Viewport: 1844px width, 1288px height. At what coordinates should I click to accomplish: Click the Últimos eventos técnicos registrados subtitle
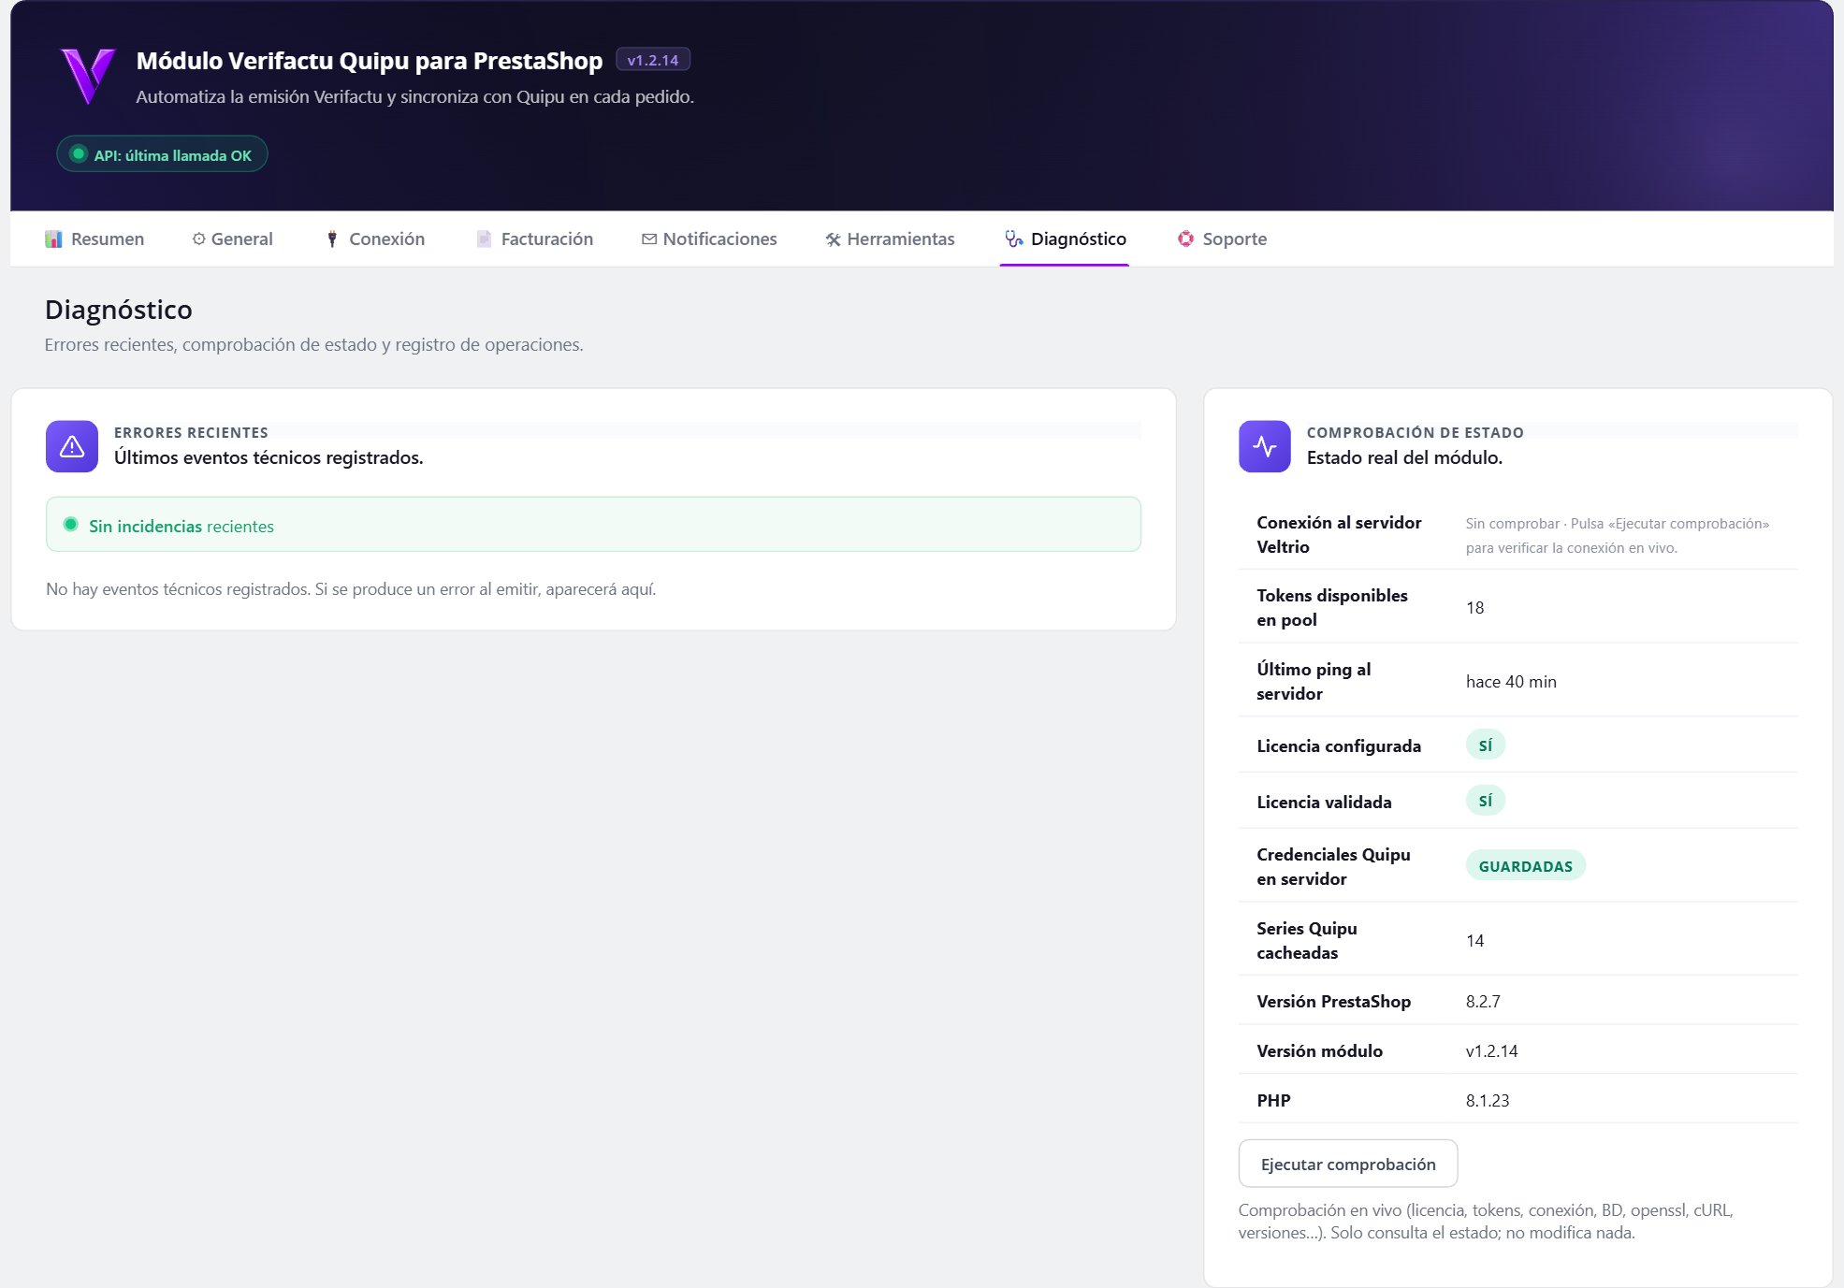(x=269, y=457)
